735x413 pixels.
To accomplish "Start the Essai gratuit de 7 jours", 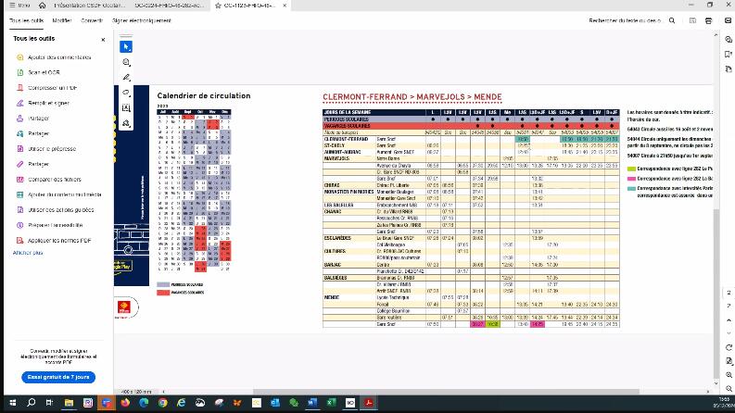I will (58, 377).
